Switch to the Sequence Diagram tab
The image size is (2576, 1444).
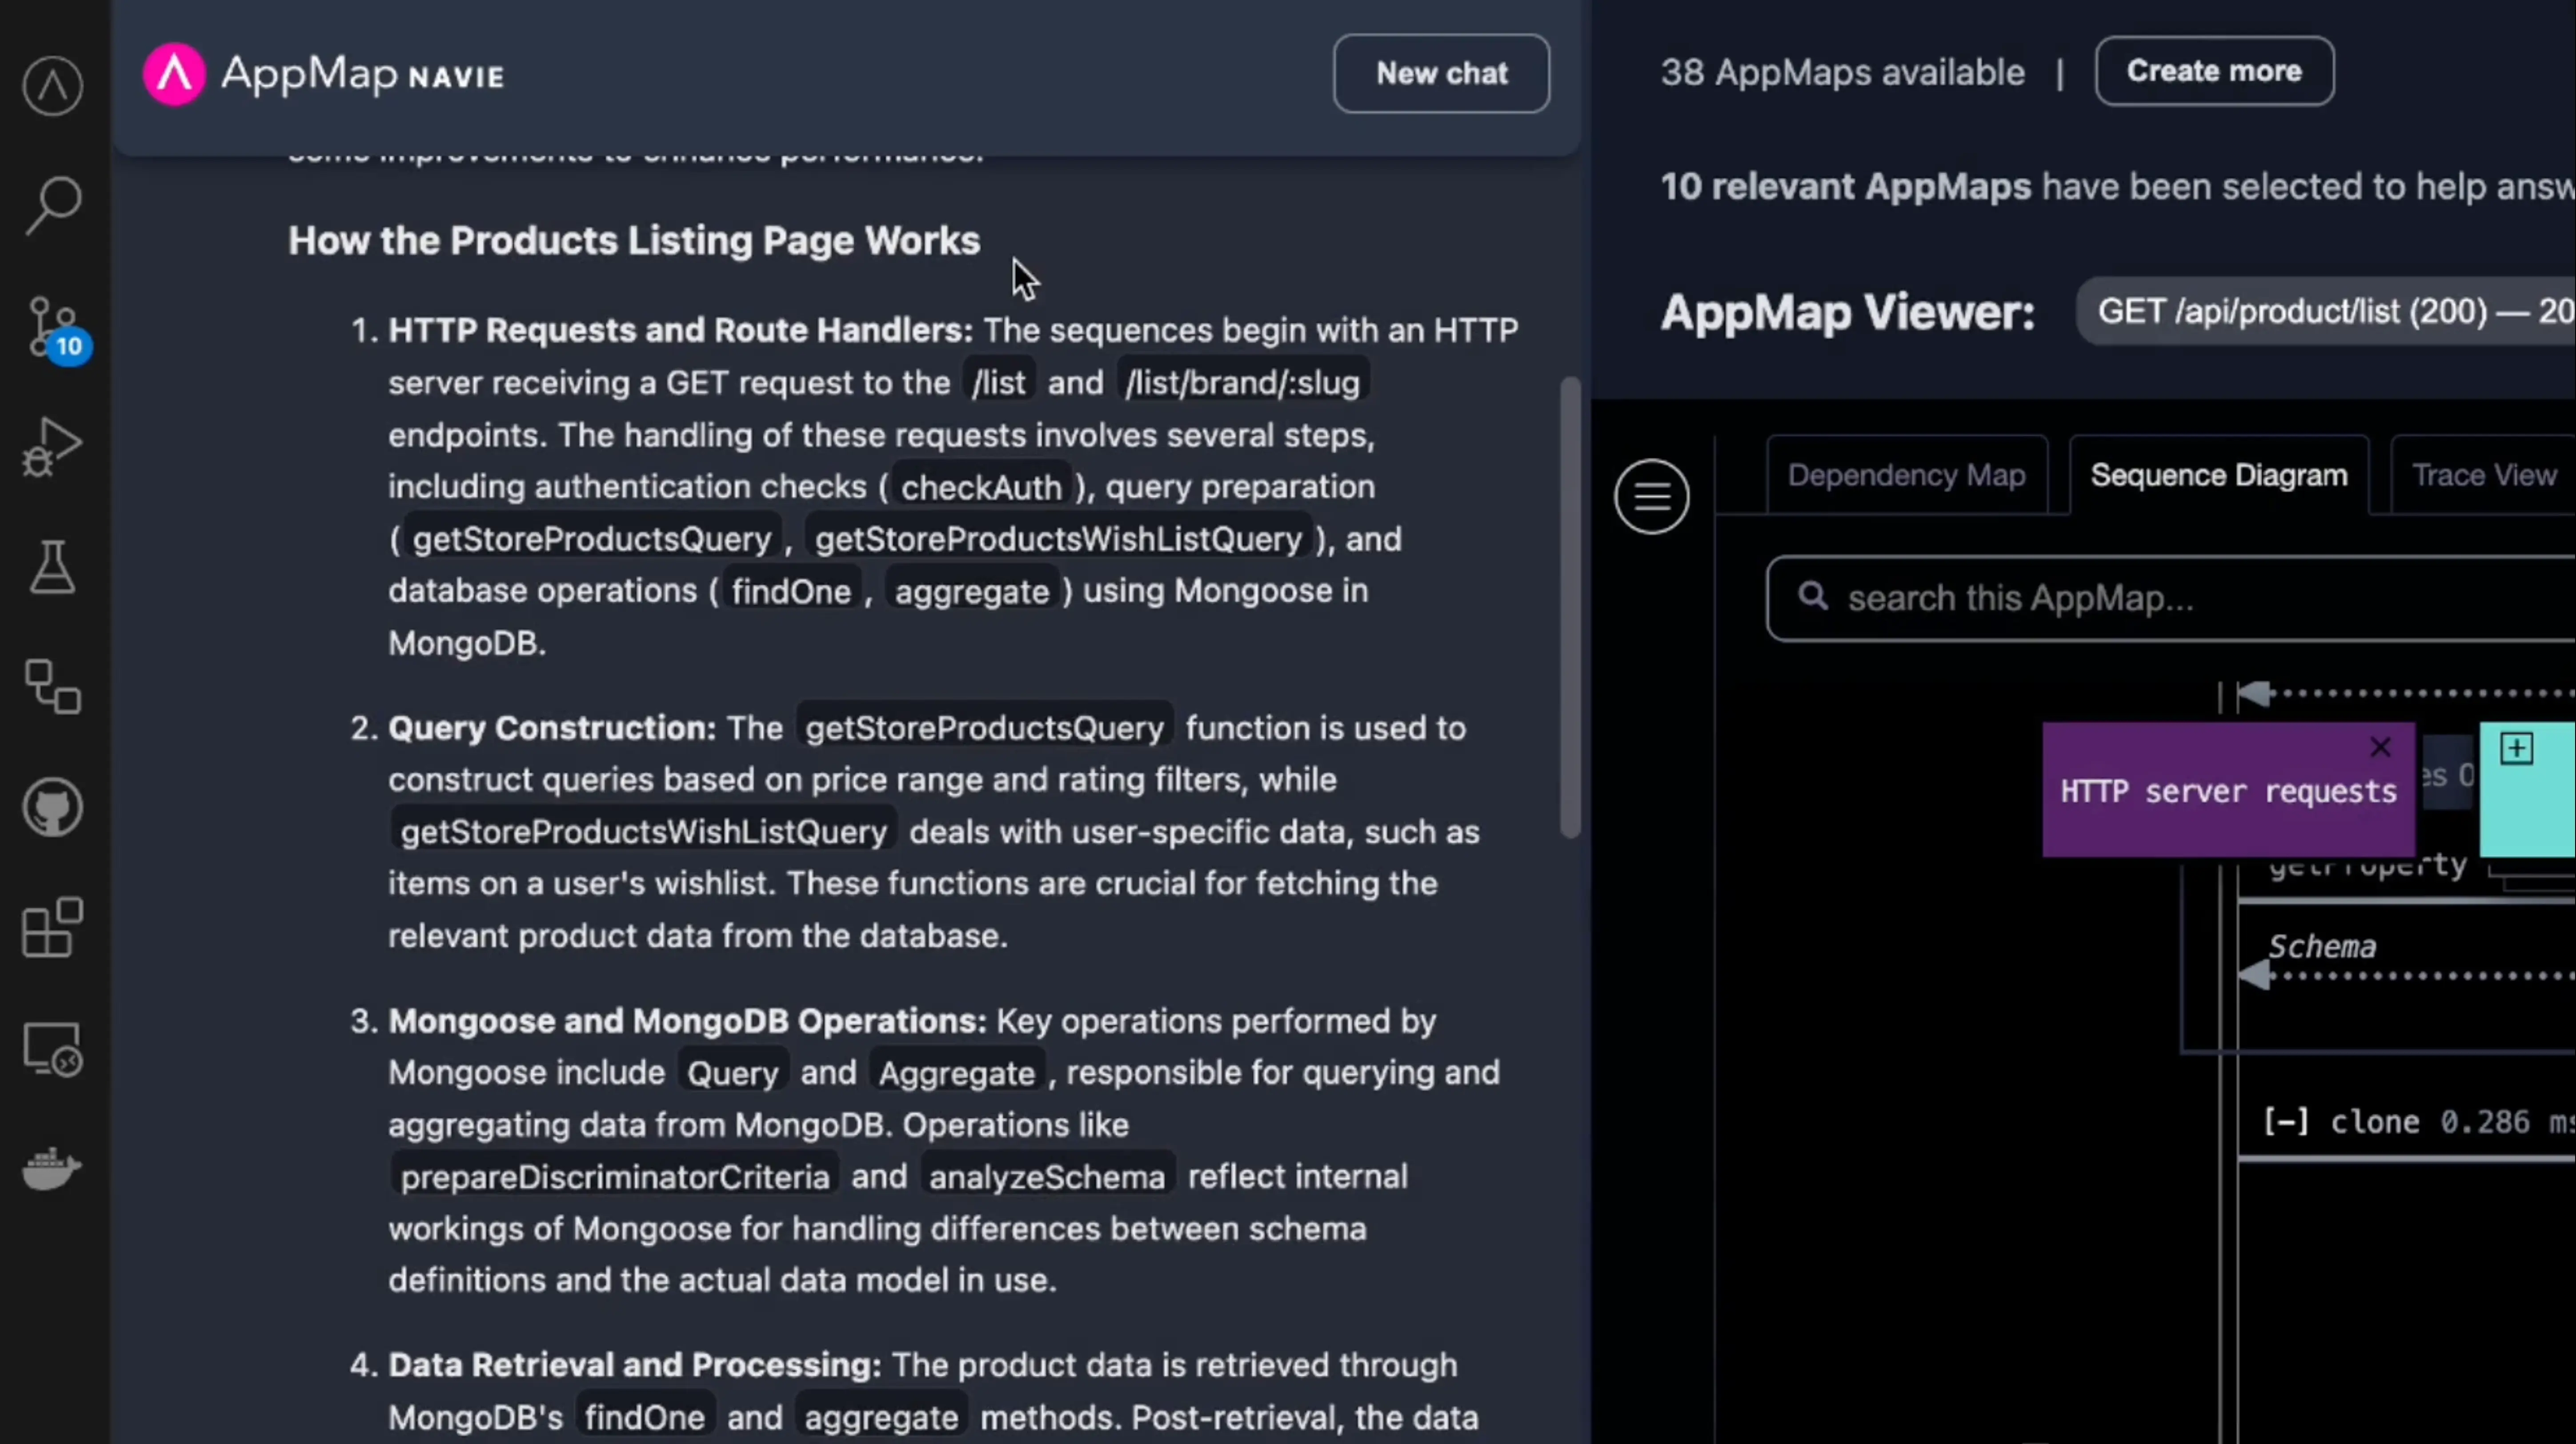(2218, 475)
